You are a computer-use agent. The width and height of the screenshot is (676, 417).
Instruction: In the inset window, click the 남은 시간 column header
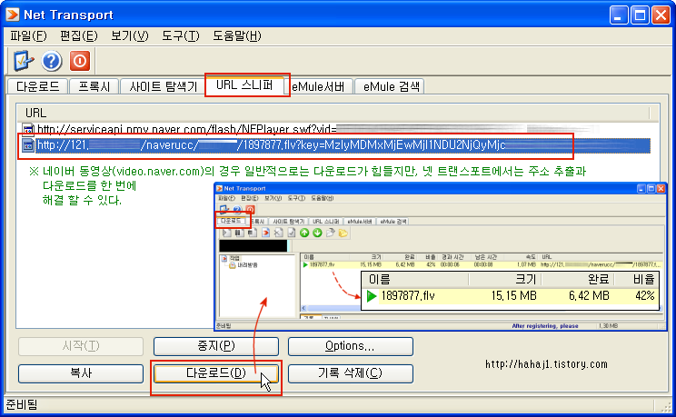(x=486, y=256)
